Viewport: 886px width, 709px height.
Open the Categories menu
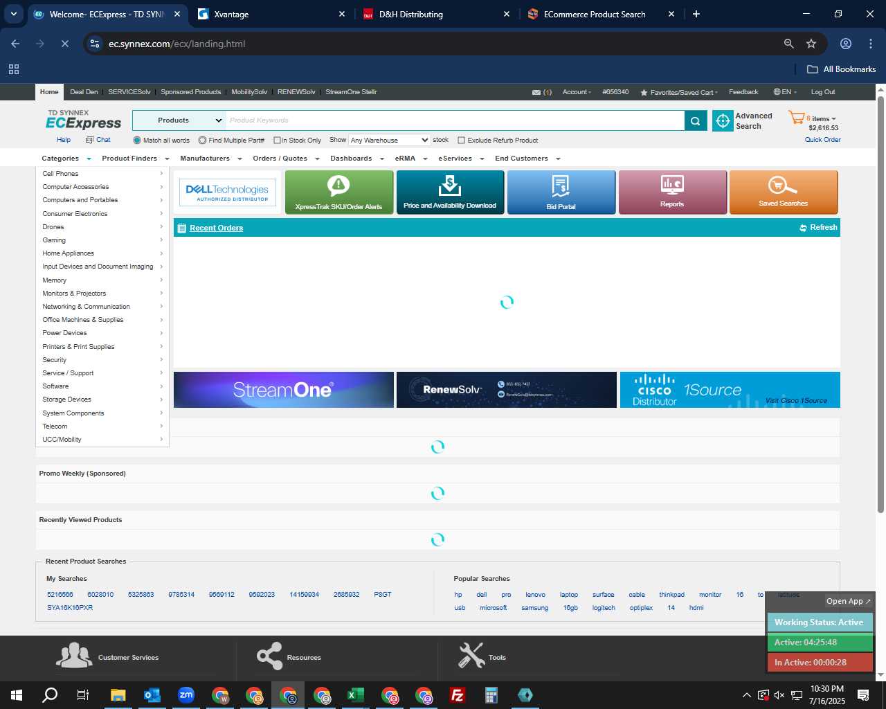(66, 159)
